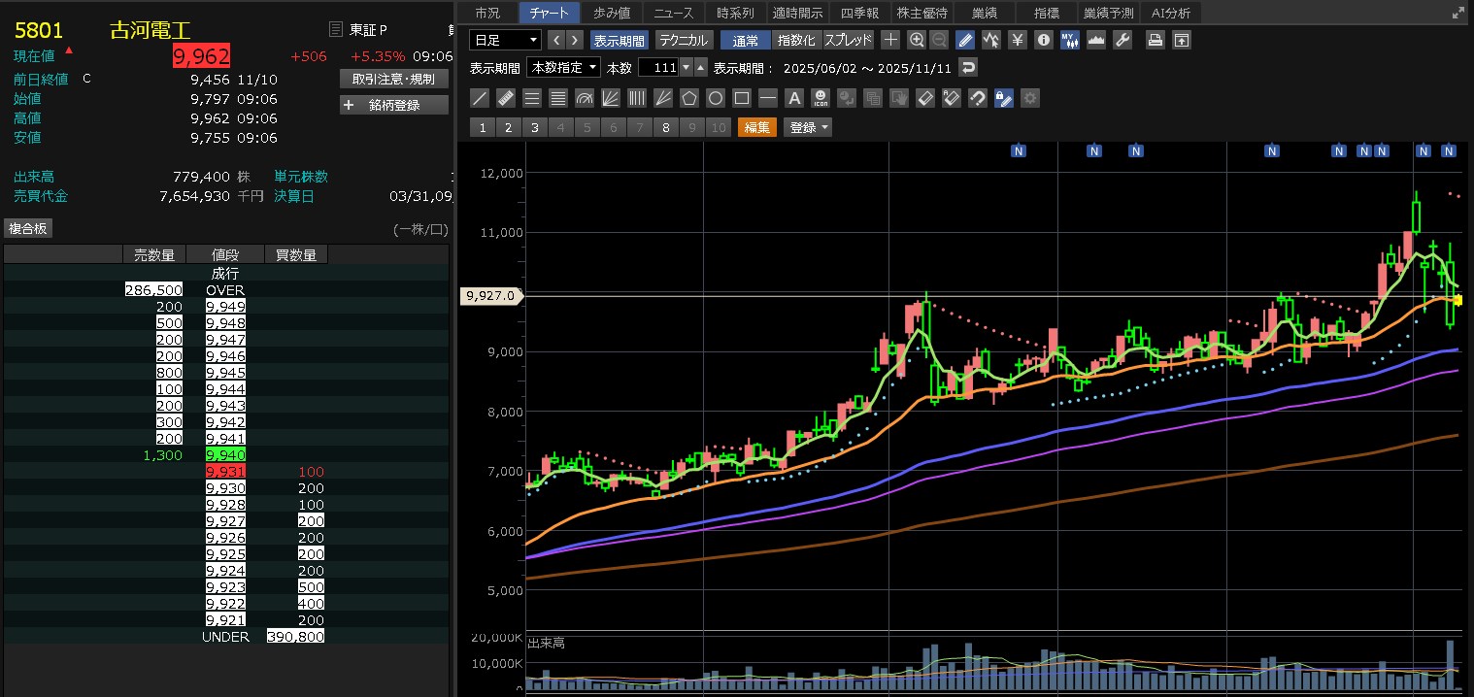Open the 本数指定 period type dropdown
Image resolution: width=1474 pixels, height=697 pixels.
(563, 68)
